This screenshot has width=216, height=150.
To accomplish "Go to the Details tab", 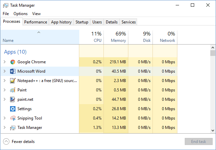I will (x=112, y=22).
